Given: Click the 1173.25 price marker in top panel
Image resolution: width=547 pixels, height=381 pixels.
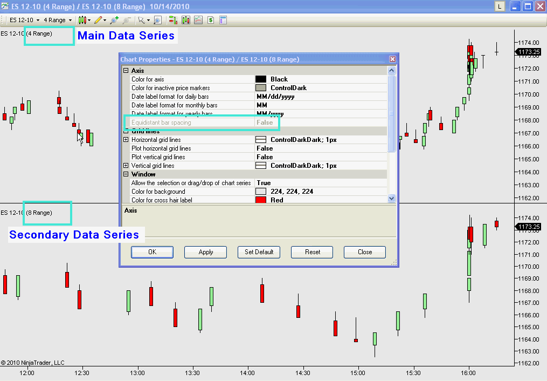Looking at the screenshot, I should coord(528,52).
